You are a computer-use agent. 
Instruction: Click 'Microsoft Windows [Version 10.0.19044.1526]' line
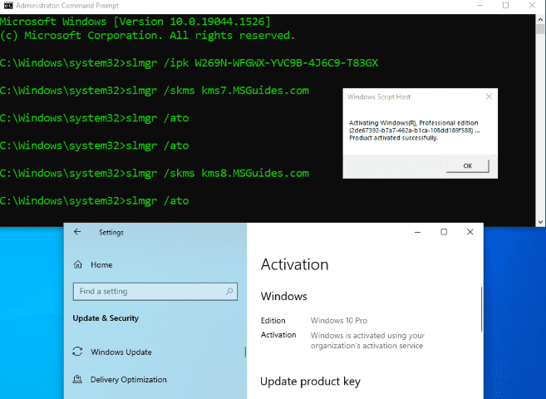coord(135,22)
